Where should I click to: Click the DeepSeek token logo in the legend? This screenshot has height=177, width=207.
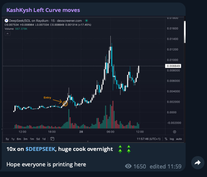pos(6,21)
